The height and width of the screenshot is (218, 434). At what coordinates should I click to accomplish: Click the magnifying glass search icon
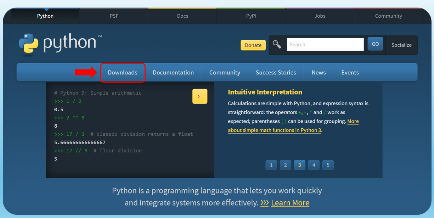(x=277, y=44)
